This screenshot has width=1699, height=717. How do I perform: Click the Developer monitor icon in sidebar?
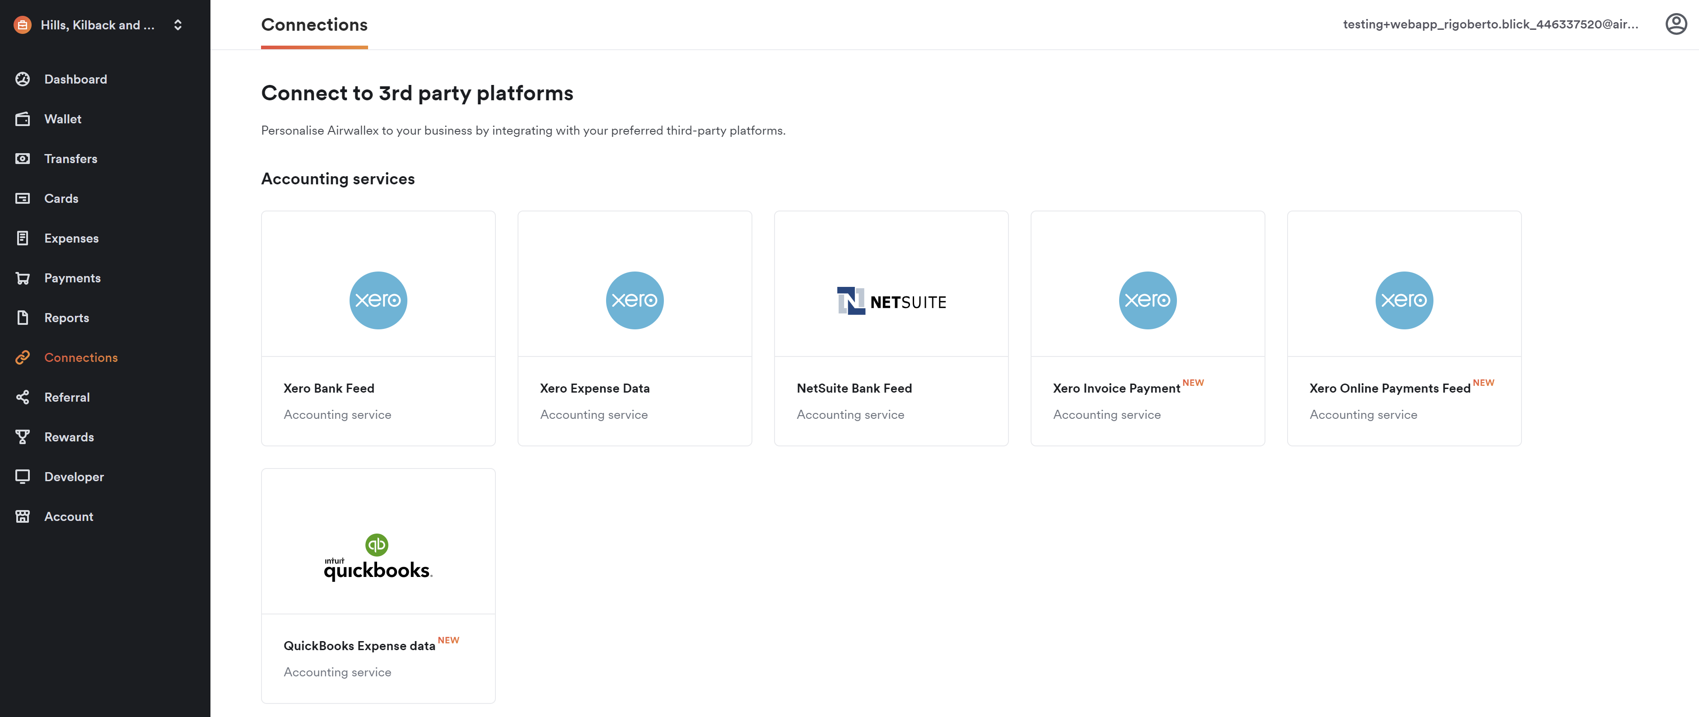(x=23, y=476)
